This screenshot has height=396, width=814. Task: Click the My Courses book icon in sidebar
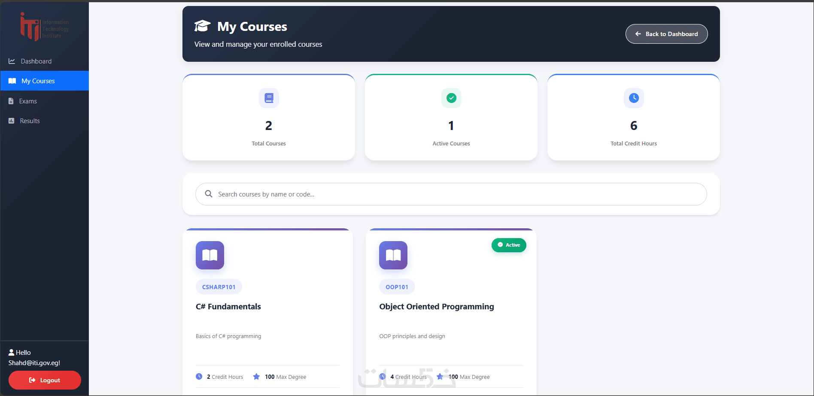click(x=12, y=81)
